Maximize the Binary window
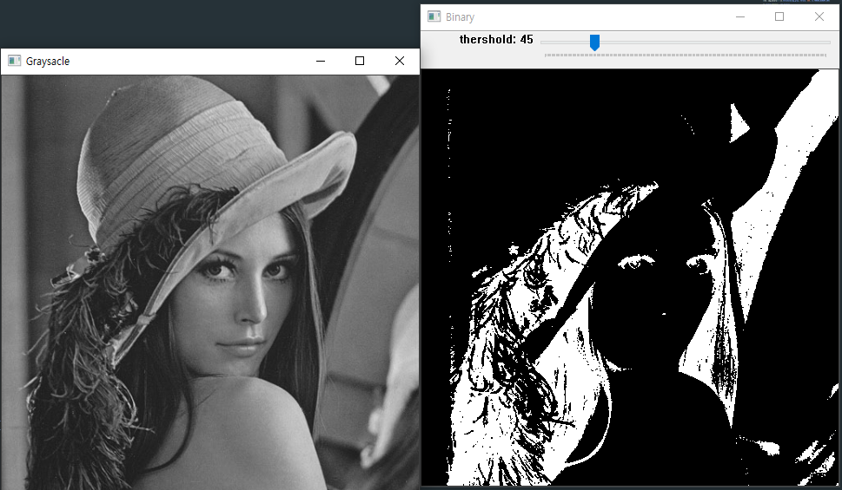Screen dimensions: 842x490 [x=779, y=16]
